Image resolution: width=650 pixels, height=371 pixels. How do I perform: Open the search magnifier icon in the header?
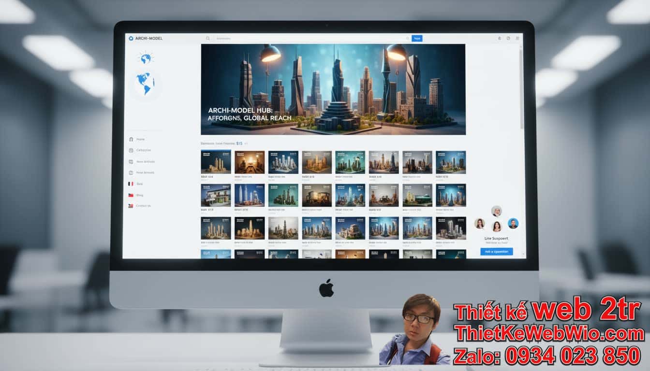(x=208, y=38)
